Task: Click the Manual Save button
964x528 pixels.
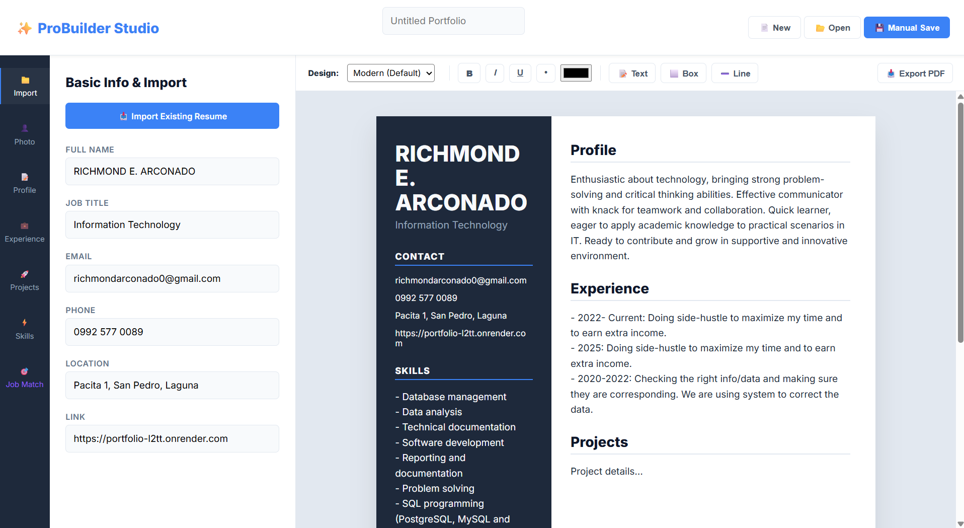Action: 907,28
